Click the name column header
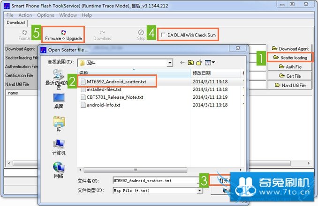The image size is (318, 206). 13,93
